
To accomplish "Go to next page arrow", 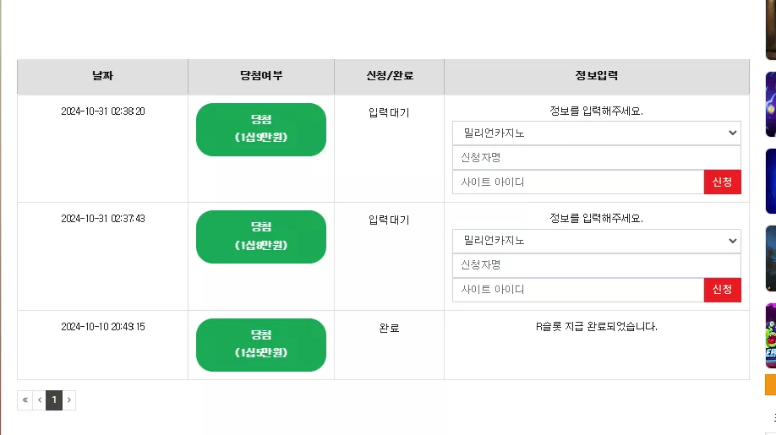I will coord(69,400).
